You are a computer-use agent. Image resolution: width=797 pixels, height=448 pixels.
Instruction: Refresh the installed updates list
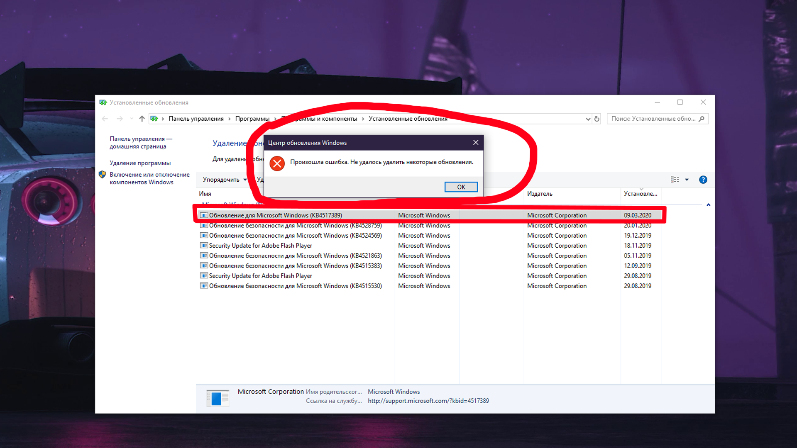(x=597, y=119)
